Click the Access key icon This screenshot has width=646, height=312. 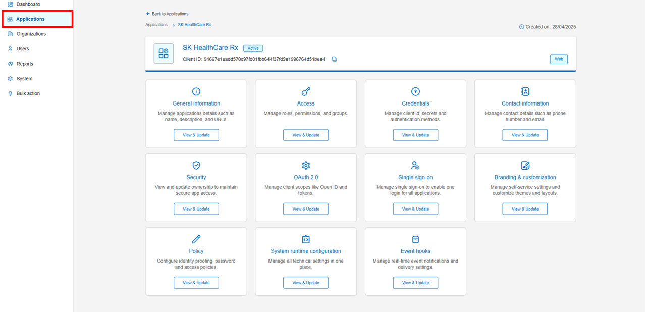[x=306, y=91]
